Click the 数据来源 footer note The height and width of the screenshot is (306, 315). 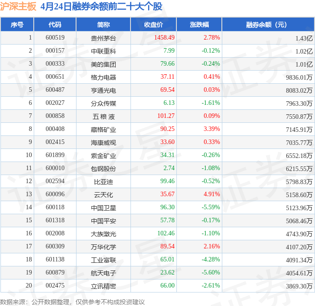point(72,302)
